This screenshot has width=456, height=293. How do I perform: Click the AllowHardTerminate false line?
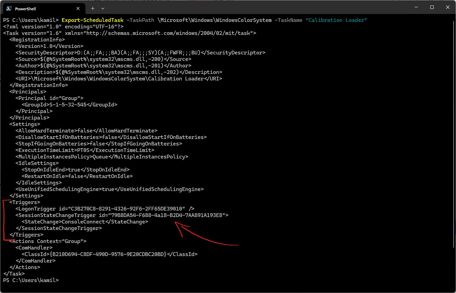86,131
